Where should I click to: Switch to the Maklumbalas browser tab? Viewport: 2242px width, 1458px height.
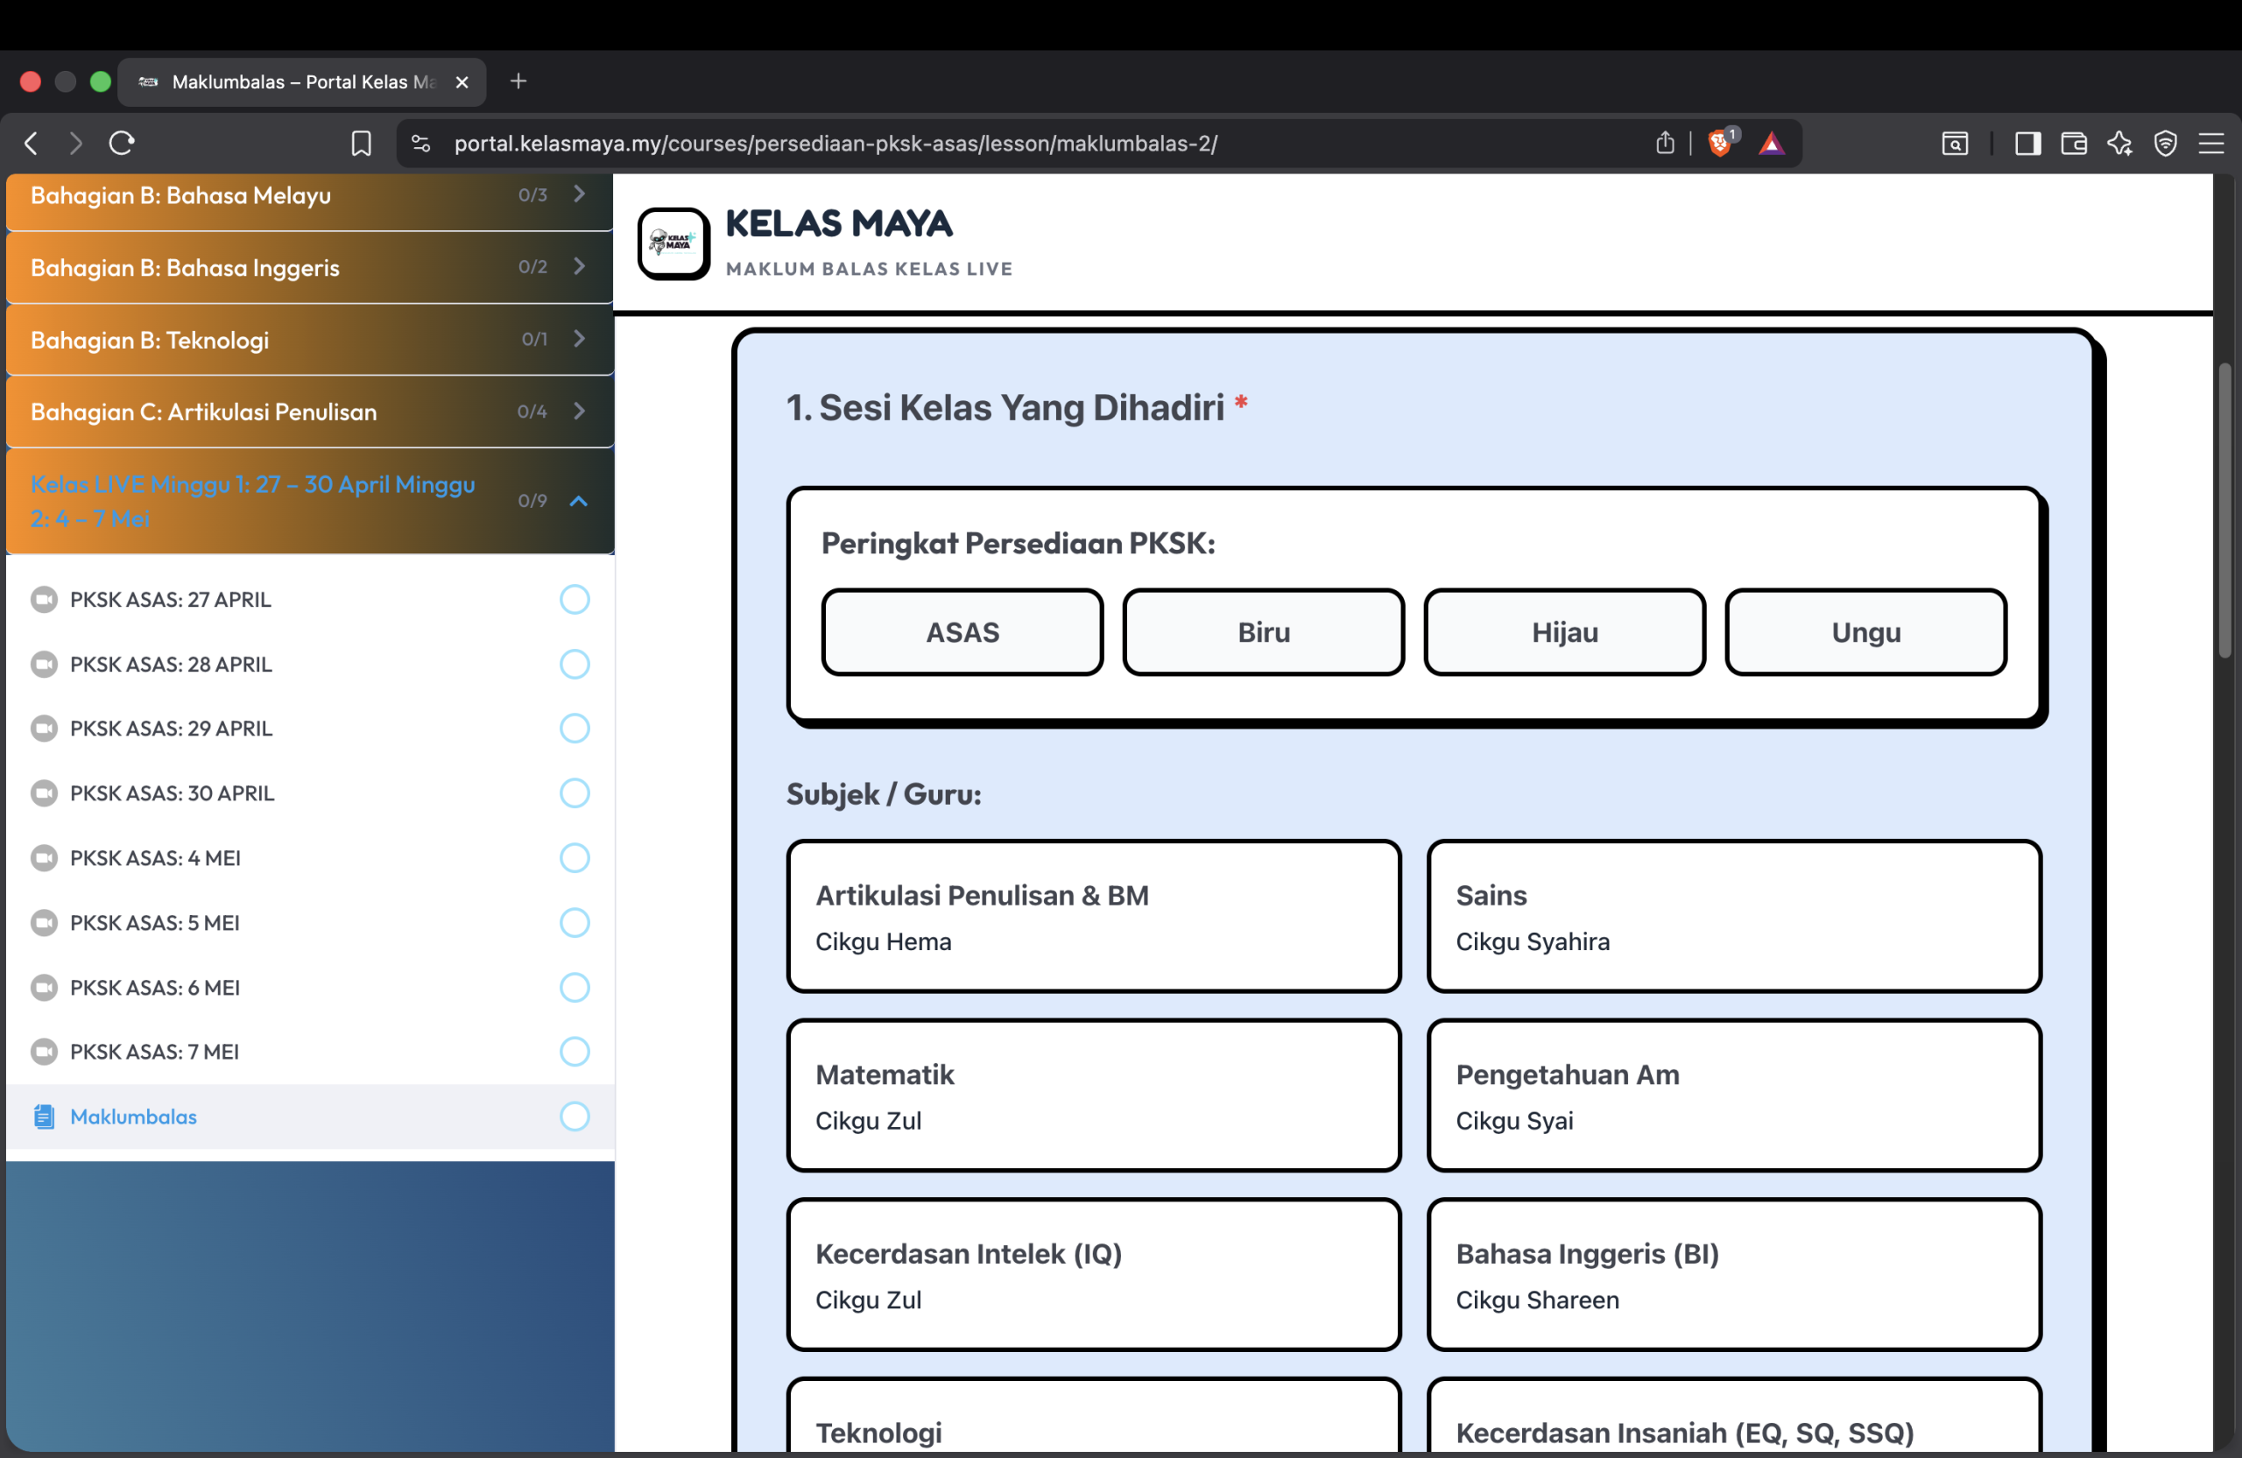click(301, 82)
